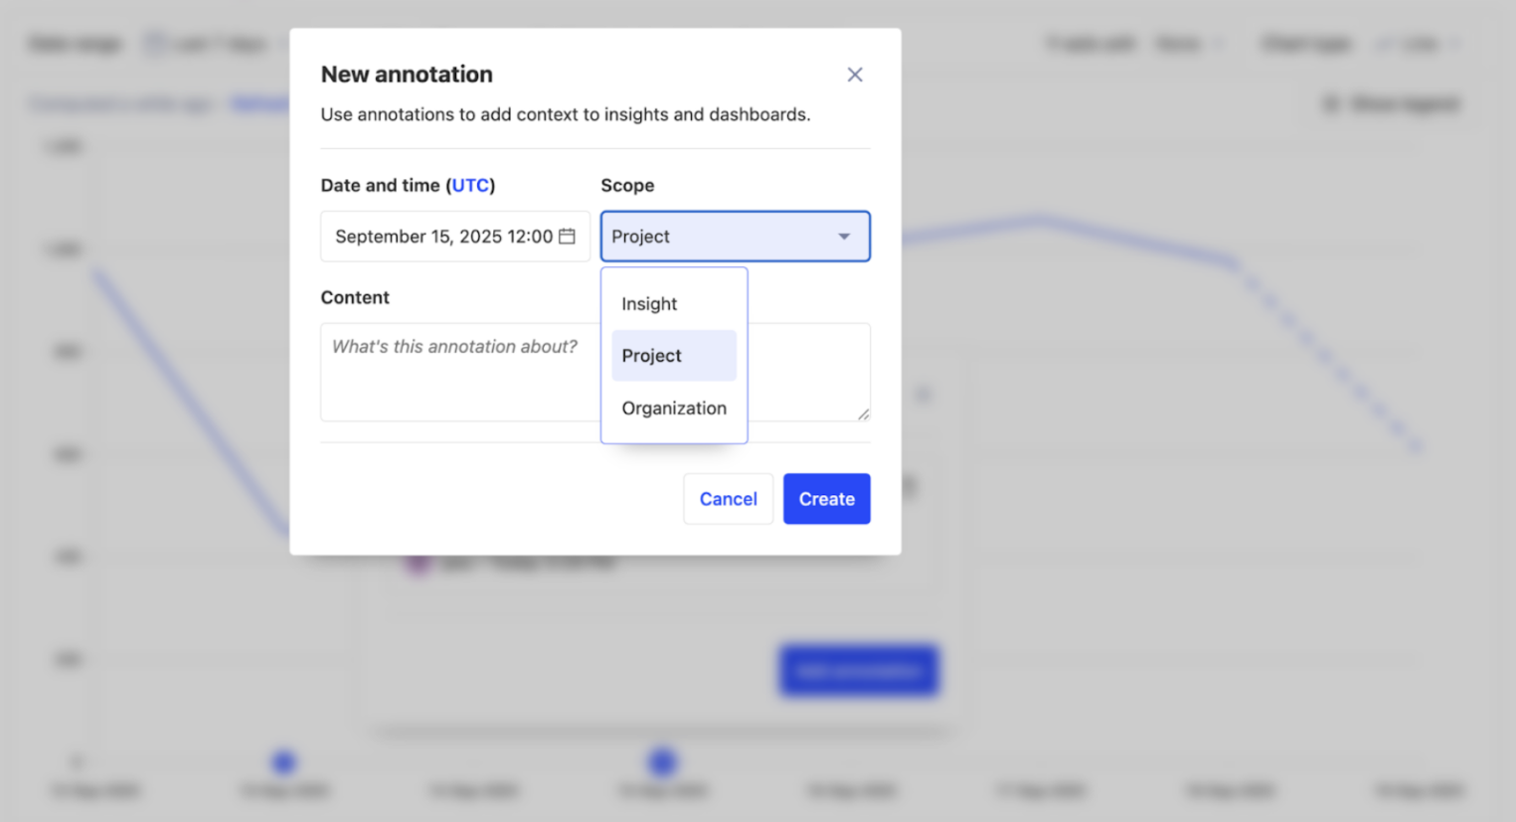Focus the annotation Content text area
This screenshot has height=822, width=1516.
click(x=457, y=373)
